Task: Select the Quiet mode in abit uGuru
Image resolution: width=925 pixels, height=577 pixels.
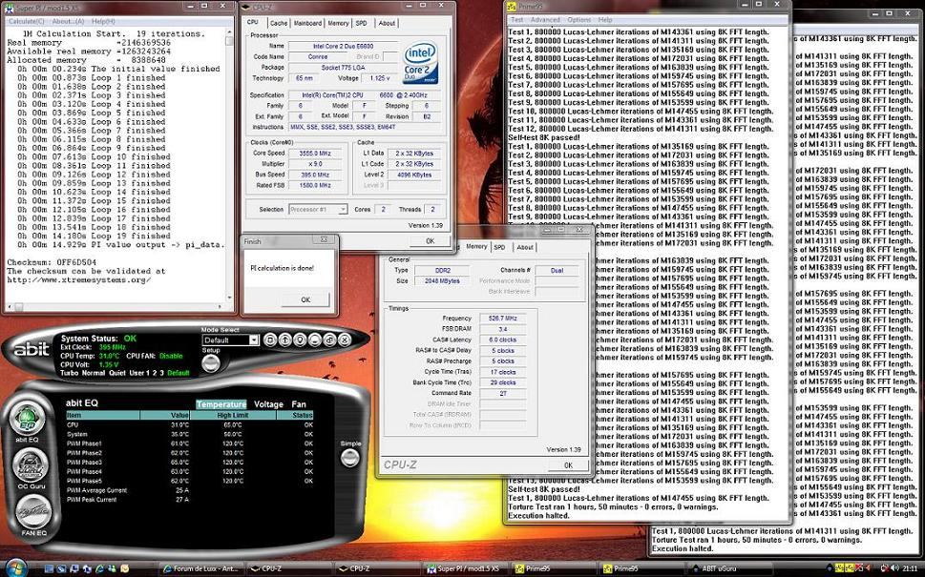Action: pyautogui.click(x=116, y=373)
